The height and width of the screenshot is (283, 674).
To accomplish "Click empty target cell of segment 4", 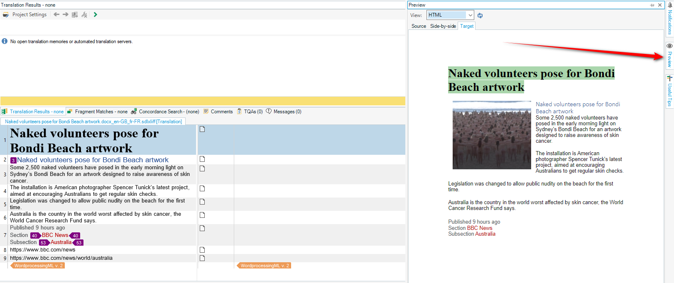I will coord(319,191).
